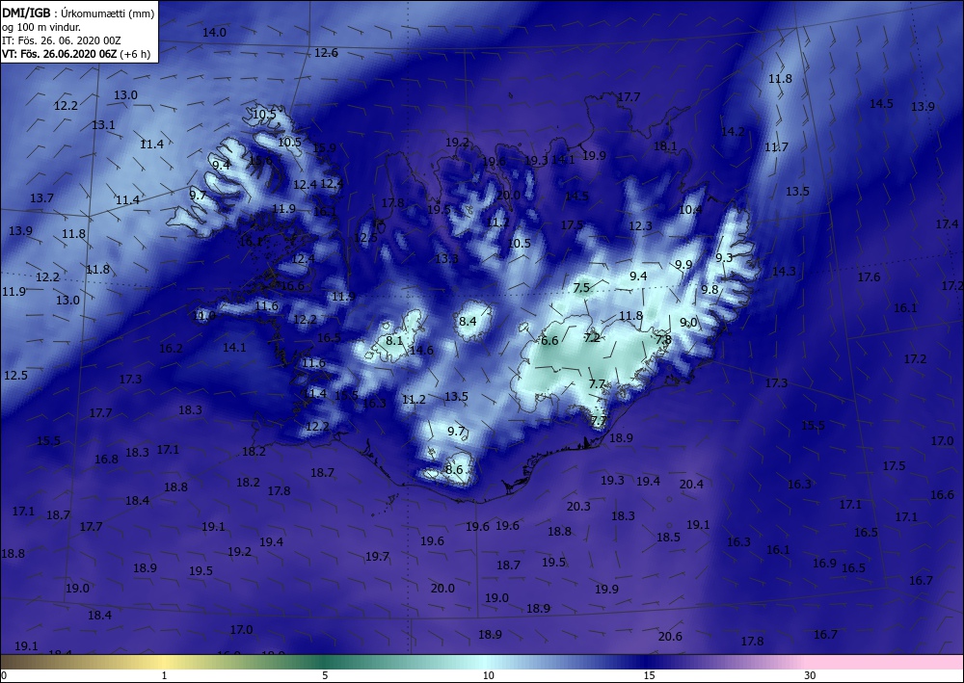Click the 12.3 value on the map
The image size is (964, 683).
(640, 226)
